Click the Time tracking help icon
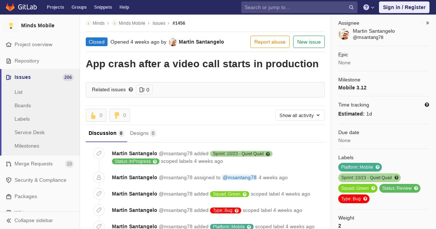Image resolution: width=436 pixels, height=229 pixels. [x=427, y=105]
